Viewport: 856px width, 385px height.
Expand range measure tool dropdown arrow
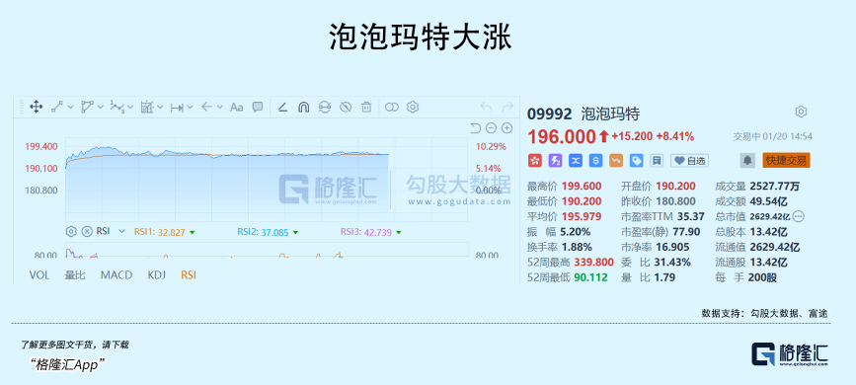[x=190, y=108]
